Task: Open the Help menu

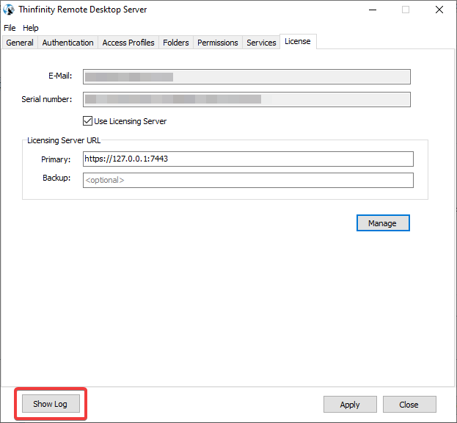Action: (31, 28)
